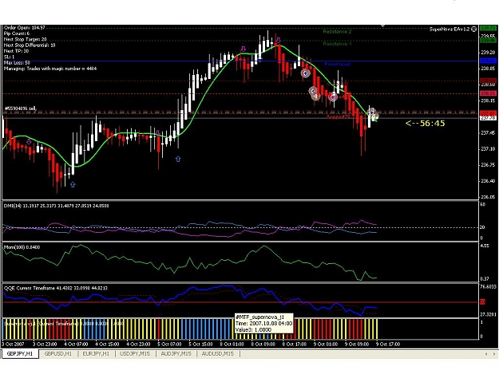
Task: Click the purple down arrow on the 8 Oct plateau
Action: click(x=244, y=49)
